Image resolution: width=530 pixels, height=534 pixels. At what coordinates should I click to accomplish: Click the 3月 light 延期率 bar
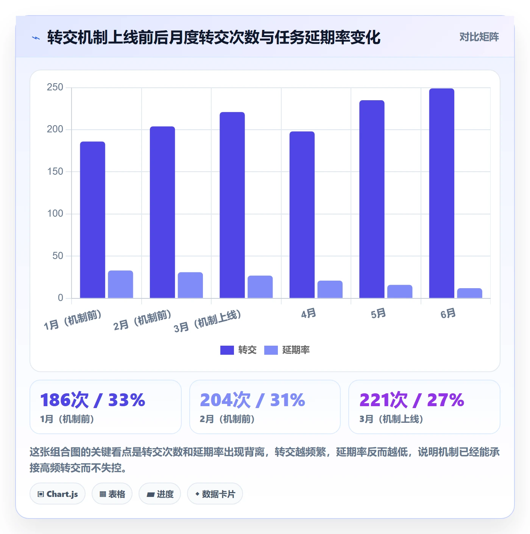260,287
